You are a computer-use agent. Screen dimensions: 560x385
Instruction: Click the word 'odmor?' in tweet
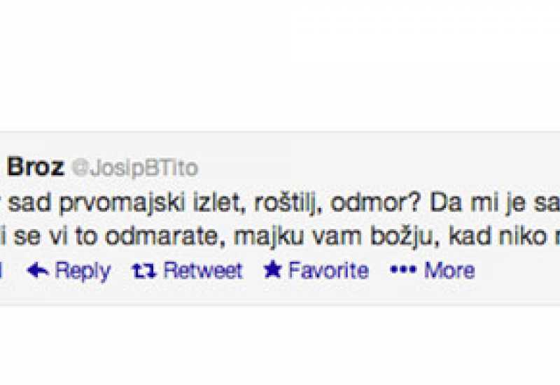pyautogui.click(x=376, y=203)
